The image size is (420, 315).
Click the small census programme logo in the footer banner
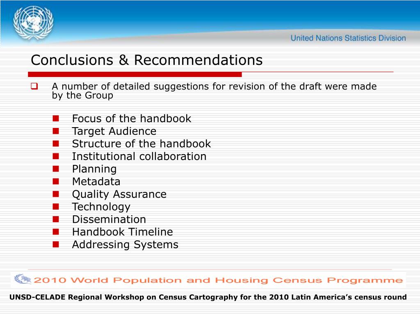point(23,279)
